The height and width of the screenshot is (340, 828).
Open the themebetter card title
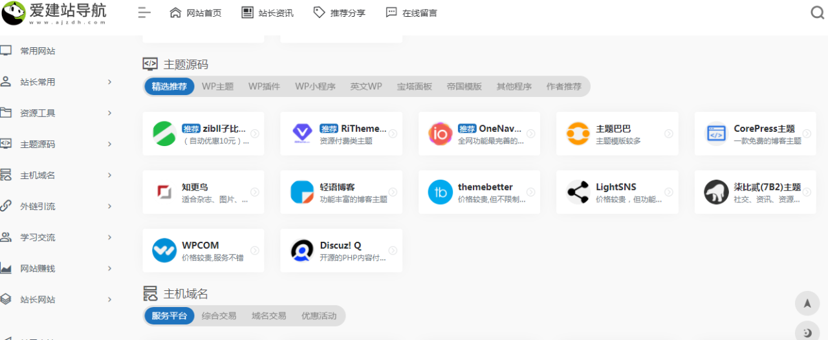click(486, 187)
